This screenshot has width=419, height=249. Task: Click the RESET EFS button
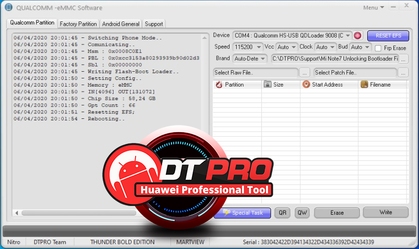[388, 36]
